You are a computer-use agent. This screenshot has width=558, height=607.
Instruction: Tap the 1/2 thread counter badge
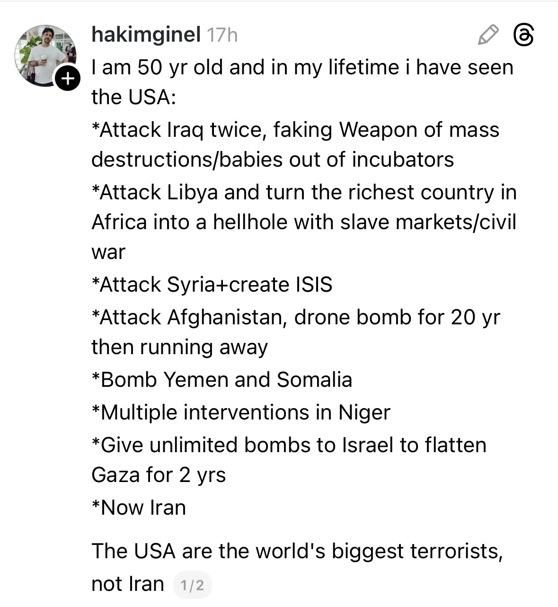click(193, 585)
